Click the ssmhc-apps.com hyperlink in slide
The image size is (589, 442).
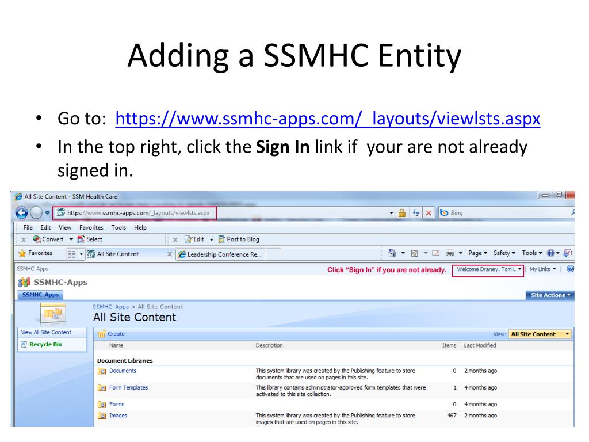[x=327, y=119]
